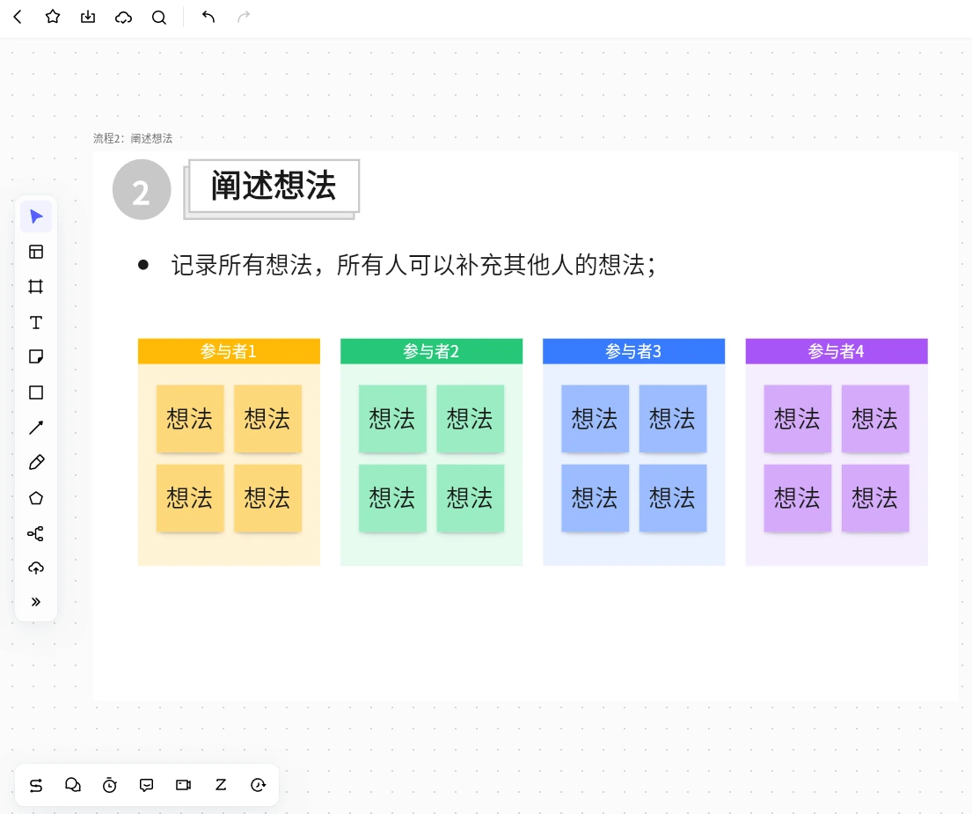Start the video camera tool

pyautogui.click(x=184, y=785)
